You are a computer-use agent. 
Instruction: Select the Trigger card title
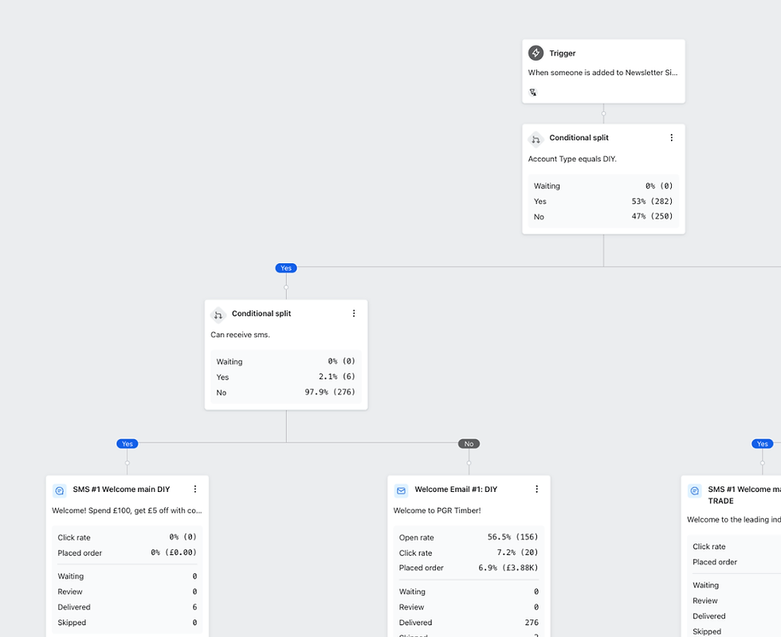pos(563,53)
